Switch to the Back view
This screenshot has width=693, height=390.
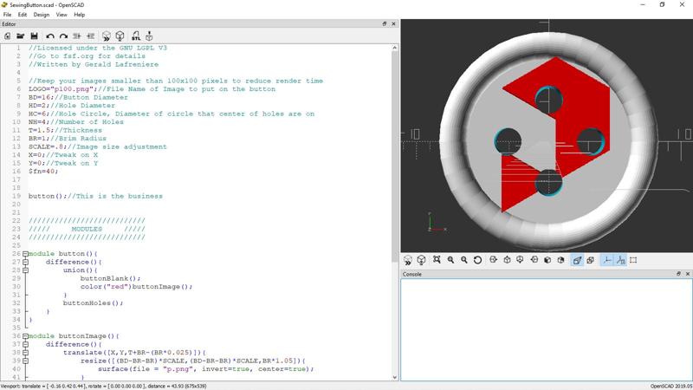pyautogui.click(x=560, y=260)
